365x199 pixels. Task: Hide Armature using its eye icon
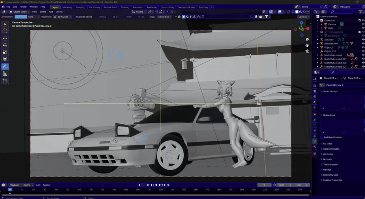[363, 40]
